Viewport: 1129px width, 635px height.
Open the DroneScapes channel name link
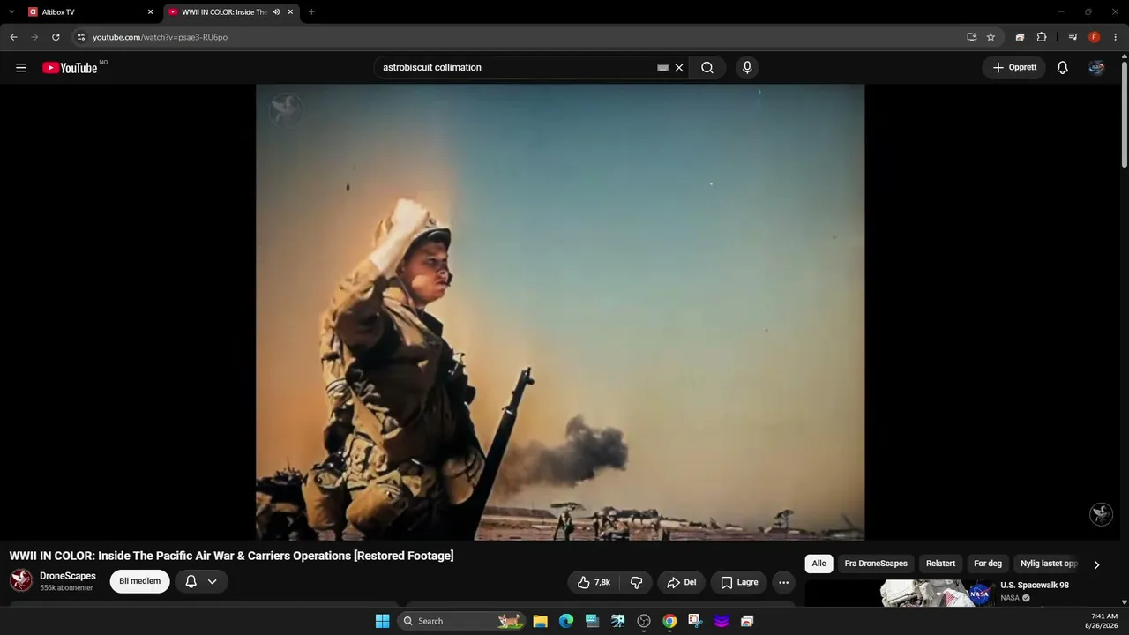coord(68,576)
